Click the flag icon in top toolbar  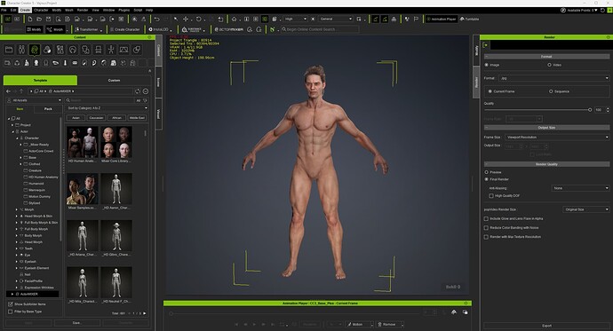[x=416, y=19]
